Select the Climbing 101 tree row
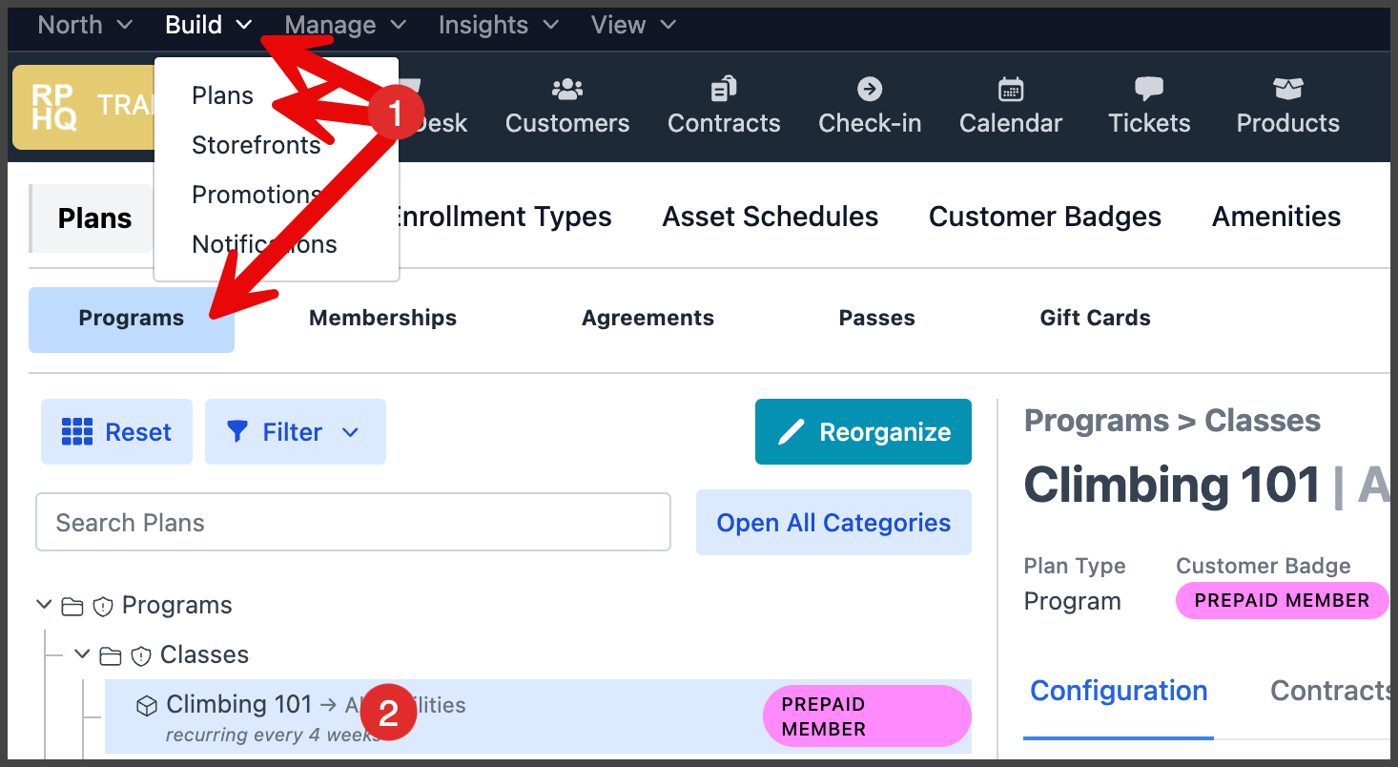 coord(538,716)
